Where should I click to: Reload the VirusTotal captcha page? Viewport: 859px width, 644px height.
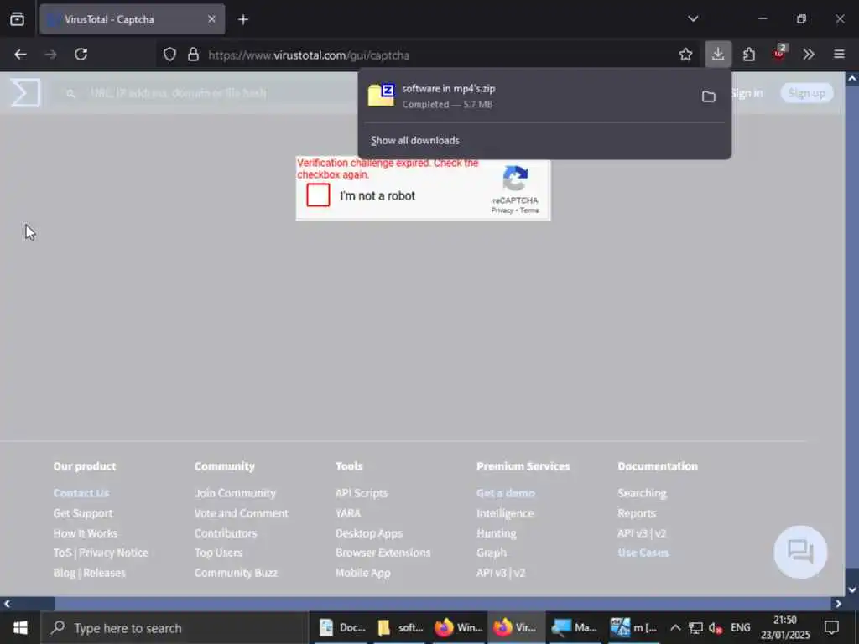point(81,55)
